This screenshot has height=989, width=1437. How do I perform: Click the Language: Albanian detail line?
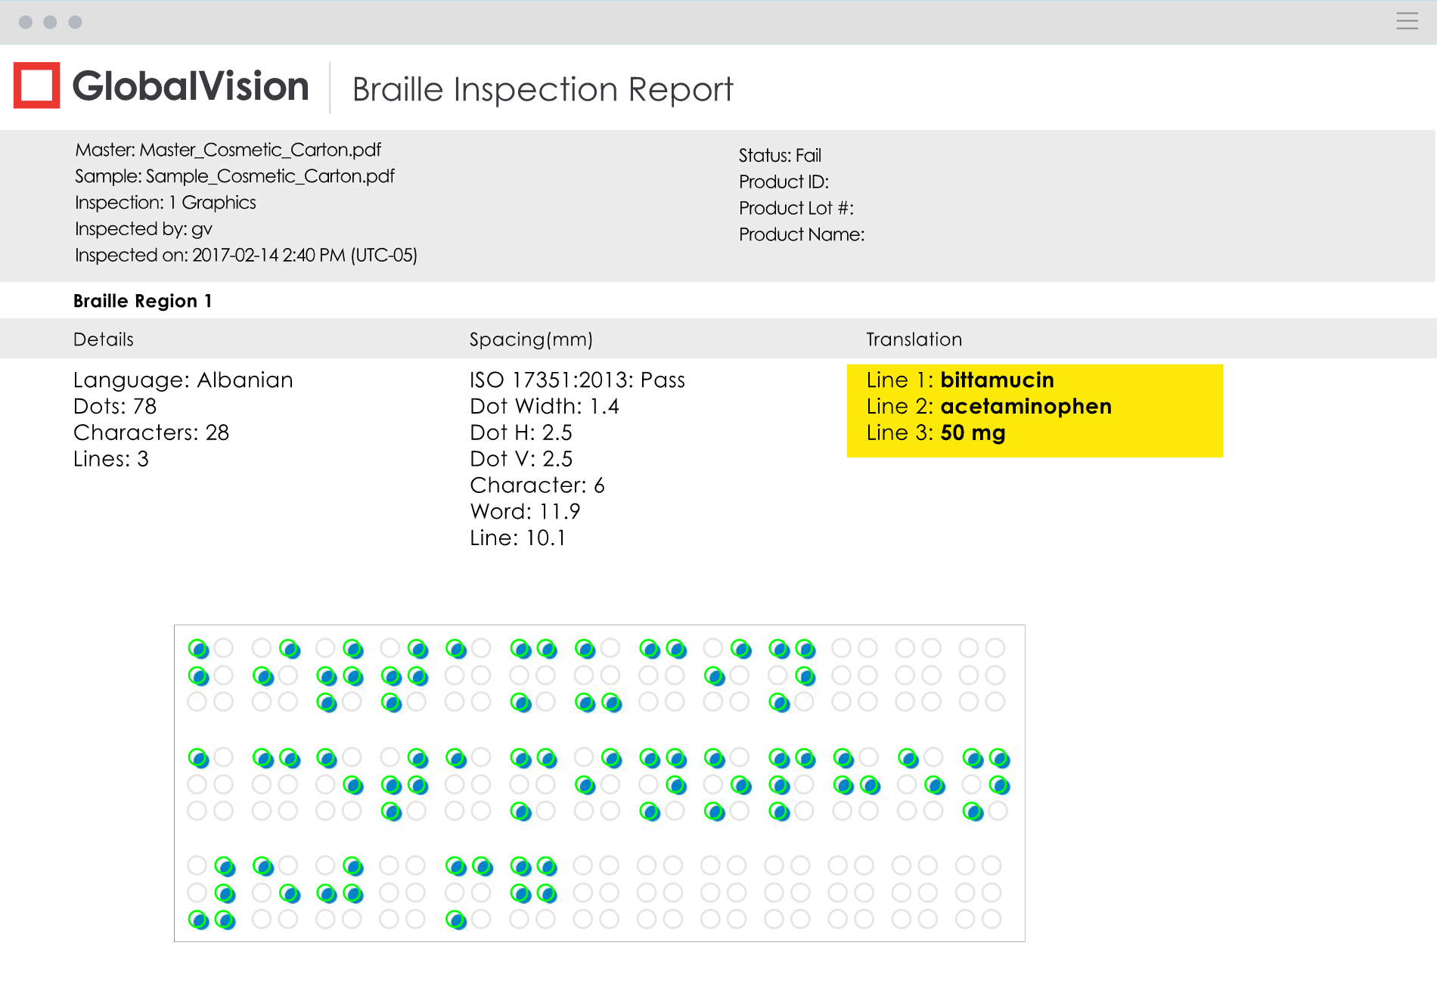point(183,380)
